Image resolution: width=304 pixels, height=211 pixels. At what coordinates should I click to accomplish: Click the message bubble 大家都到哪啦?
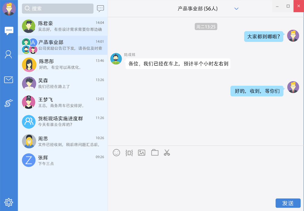pyautogui.click(x=264, y=36)
